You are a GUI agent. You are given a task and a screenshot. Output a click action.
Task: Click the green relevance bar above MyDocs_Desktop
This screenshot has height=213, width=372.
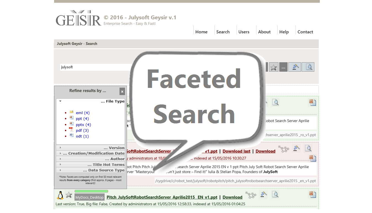pyautogui.click(x=91, y=191)
